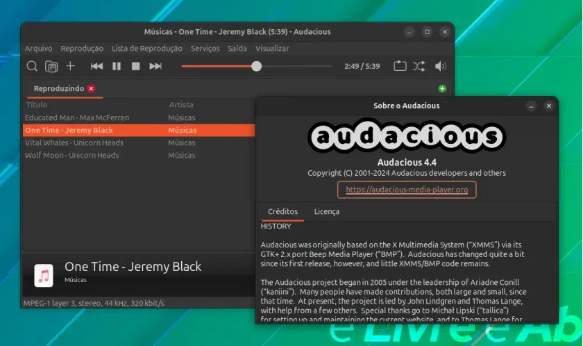Viewport: 583px width, 346px height.
Task: Select the Educated Man - Max McFerren row
Action: [139, 117]
